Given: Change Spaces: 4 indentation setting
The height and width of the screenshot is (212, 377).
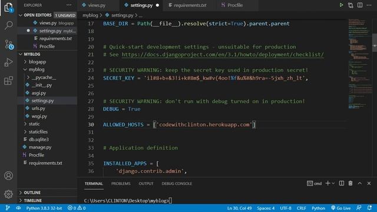Looking at the screenshot, I should [266, 208].
